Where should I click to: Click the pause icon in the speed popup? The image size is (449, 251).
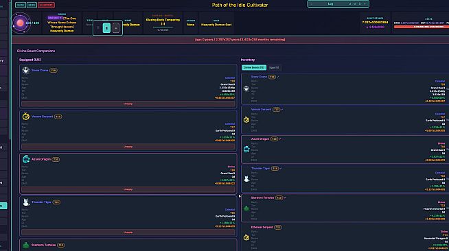[x=106, y=28]
